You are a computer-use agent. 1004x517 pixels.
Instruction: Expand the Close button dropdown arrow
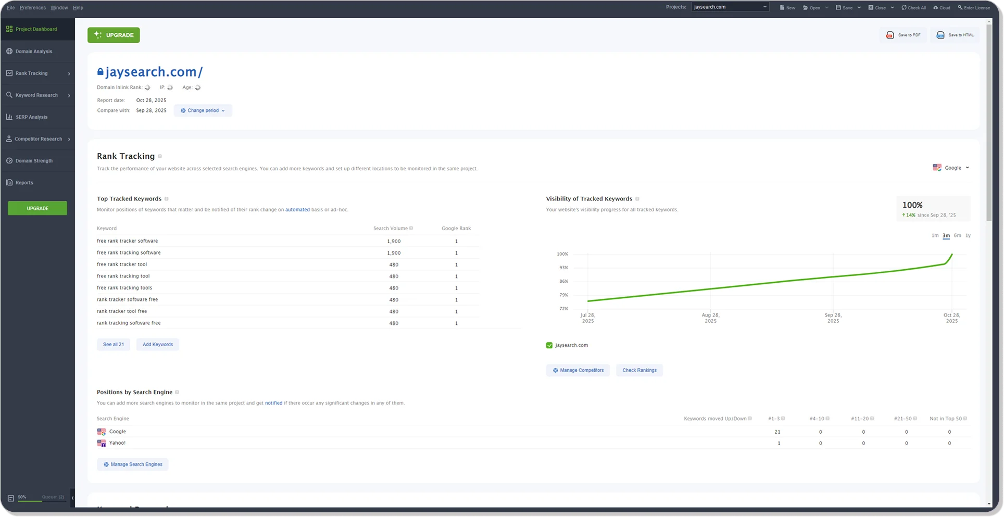pos(892,7)
